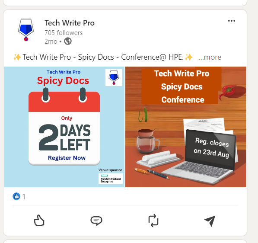
Task: Click Reg. closes on 23rd Aug laptop screen
Action: pos(211,148)
